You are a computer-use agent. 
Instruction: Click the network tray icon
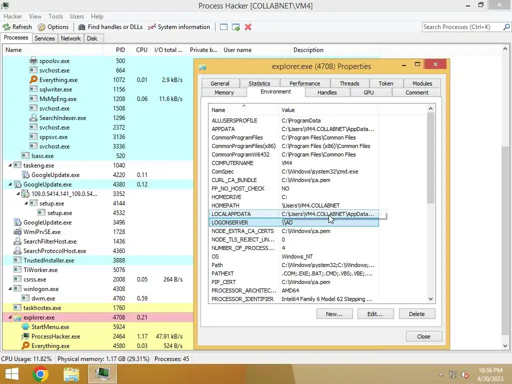pyautogui.click(x=452, y=374)
